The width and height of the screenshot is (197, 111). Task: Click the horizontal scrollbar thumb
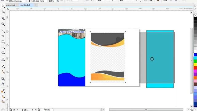[146, 110]
